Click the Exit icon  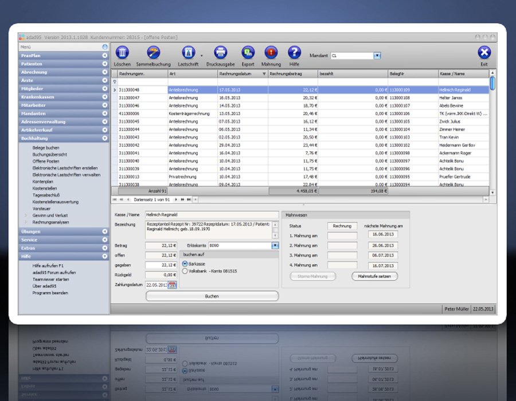tap(484, 53)
